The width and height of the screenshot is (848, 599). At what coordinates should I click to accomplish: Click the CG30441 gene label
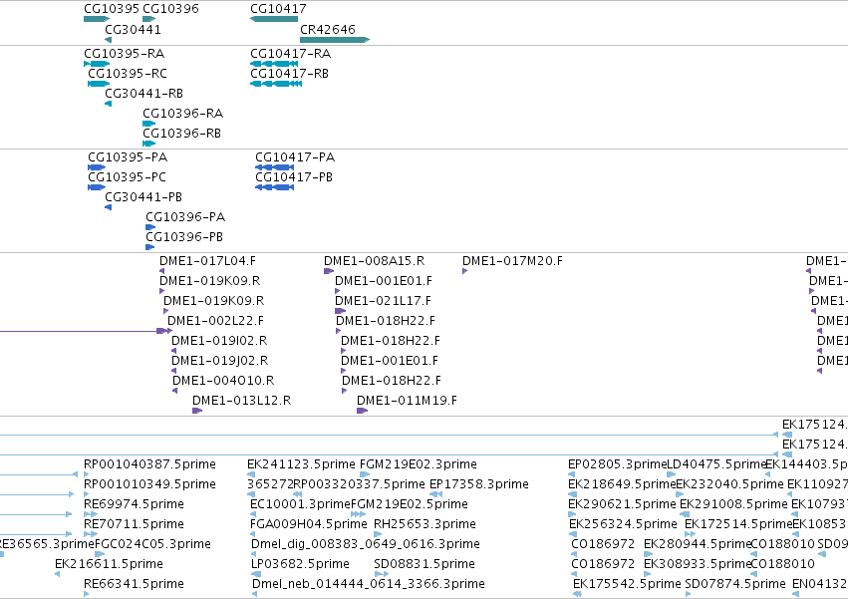(x=133, y=30)
